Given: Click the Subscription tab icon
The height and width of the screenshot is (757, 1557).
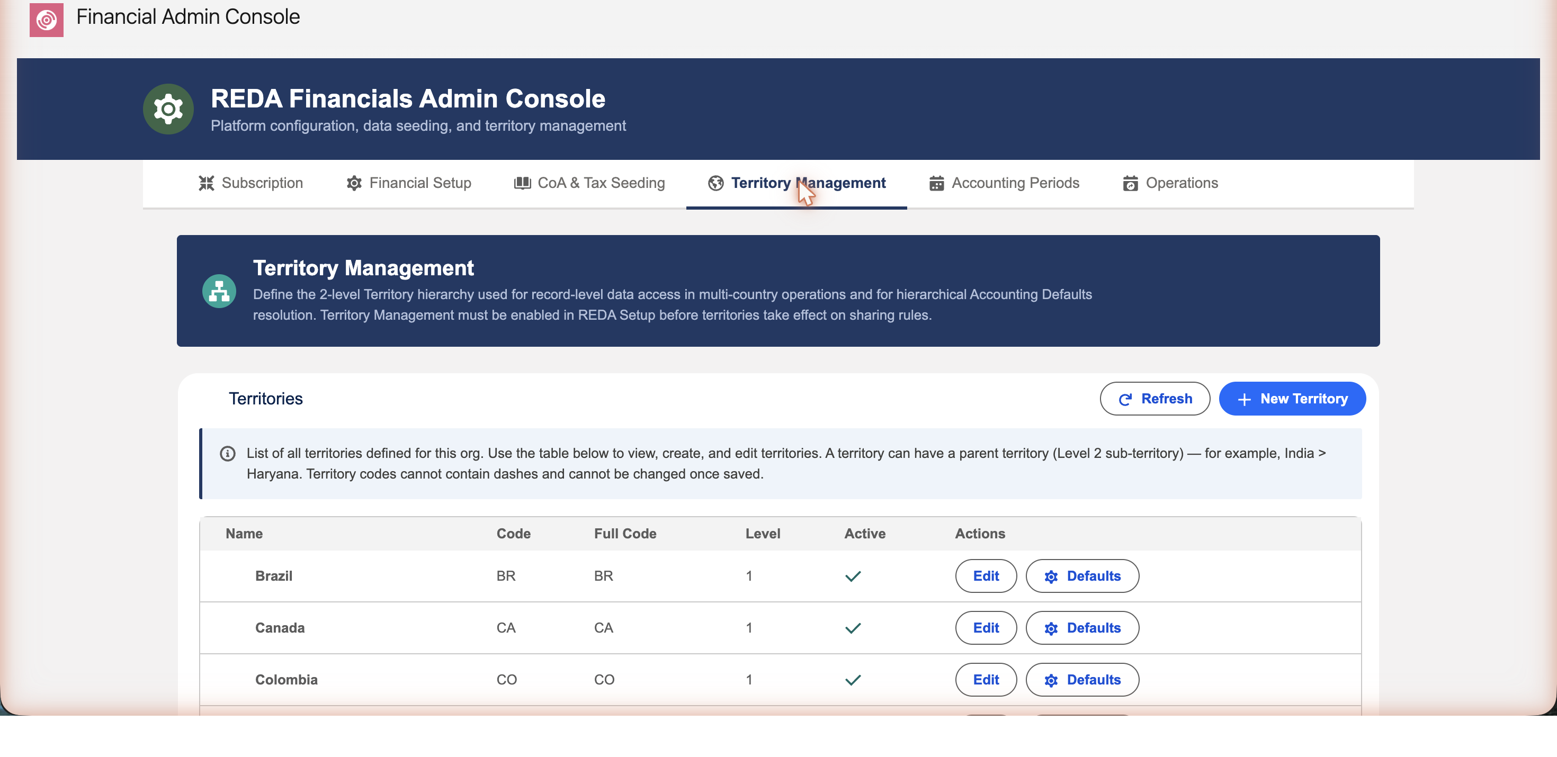Looking at the screenshot, I should [207, 184].
